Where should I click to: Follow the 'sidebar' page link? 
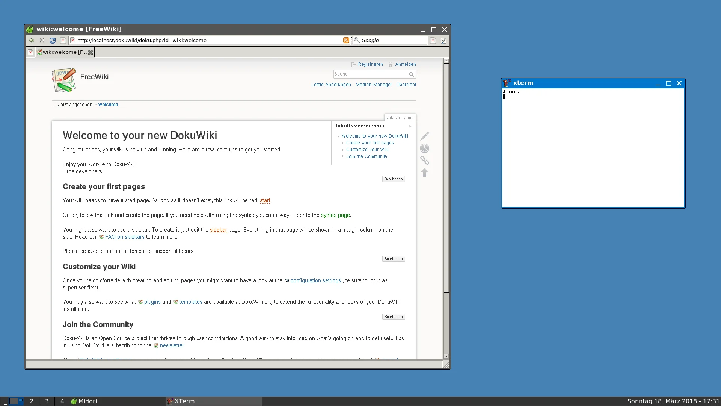[x=218, y=230]
